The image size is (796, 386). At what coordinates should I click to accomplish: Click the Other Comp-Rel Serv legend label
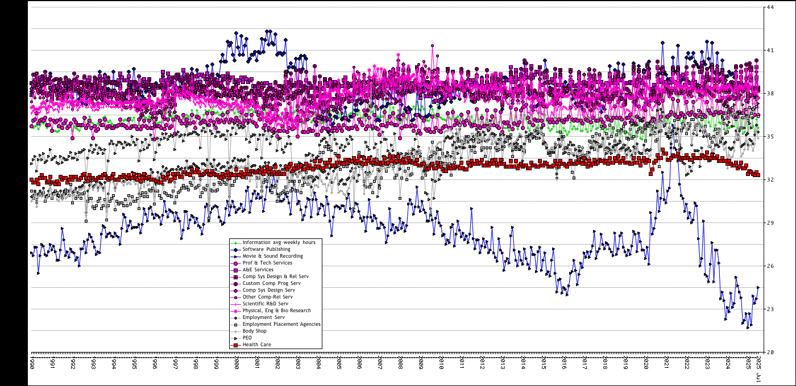click(x=268, y=297)
